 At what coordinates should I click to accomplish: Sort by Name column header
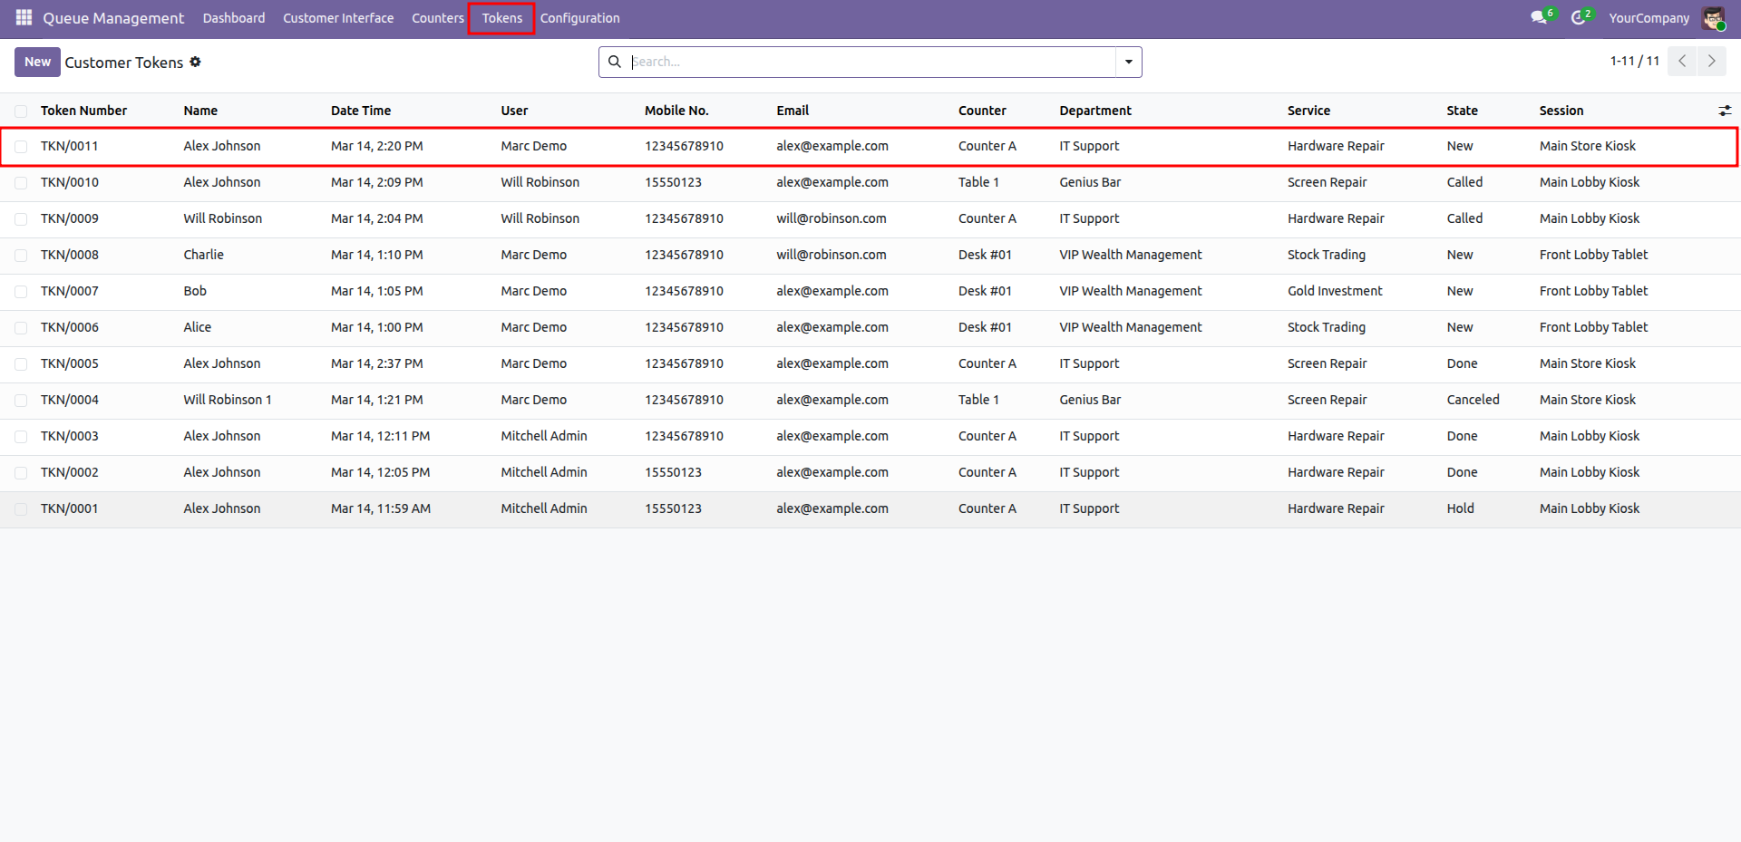coord(200,111)
